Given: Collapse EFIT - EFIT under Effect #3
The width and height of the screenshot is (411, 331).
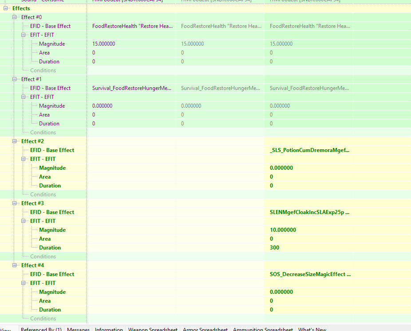Looking at the screenshot, I should [x=24, y=221].
